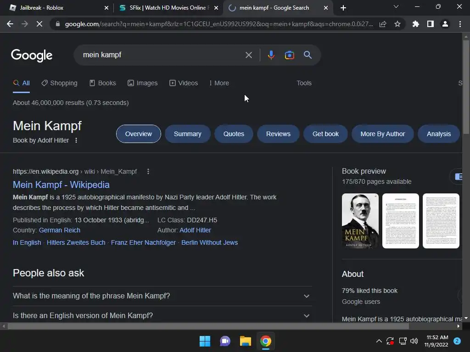Viewport: 470px width, 352px height.
Task: Open Chrome extensions puzzle icon
Action: 415,24
